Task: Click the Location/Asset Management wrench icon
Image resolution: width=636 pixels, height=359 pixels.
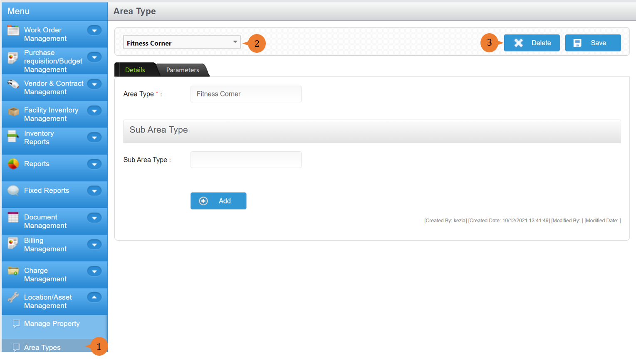Action: 13,297
